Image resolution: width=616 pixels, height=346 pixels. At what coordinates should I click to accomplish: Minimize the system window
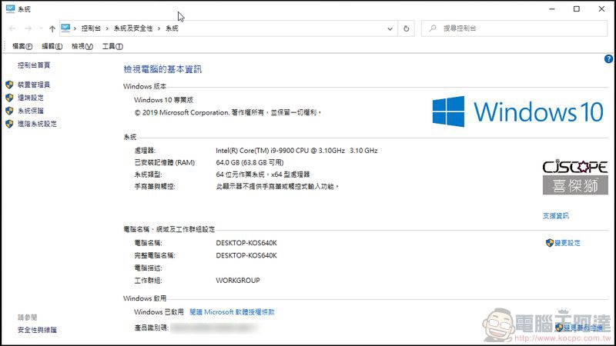(552, 8)
